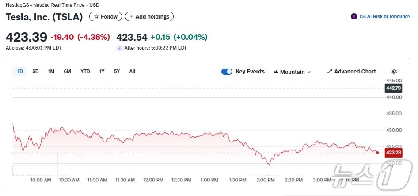The width and height of the screenshot is (418, 196).
Task: Click the mountain chart type icon
Action: 276,72
